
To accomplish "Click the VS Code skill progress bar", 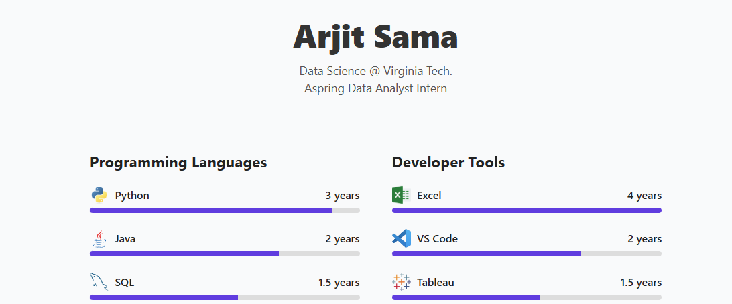I will click(x=527, y=254).
